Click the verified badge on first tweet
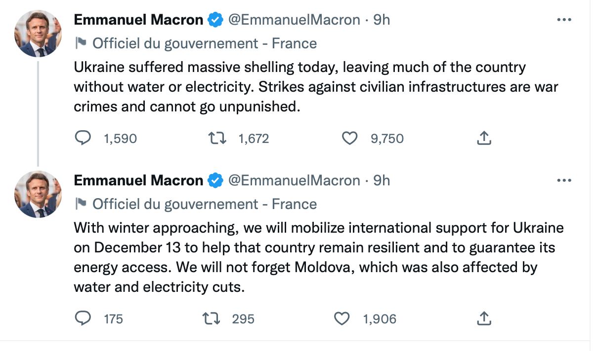 (x=214, y=20)
